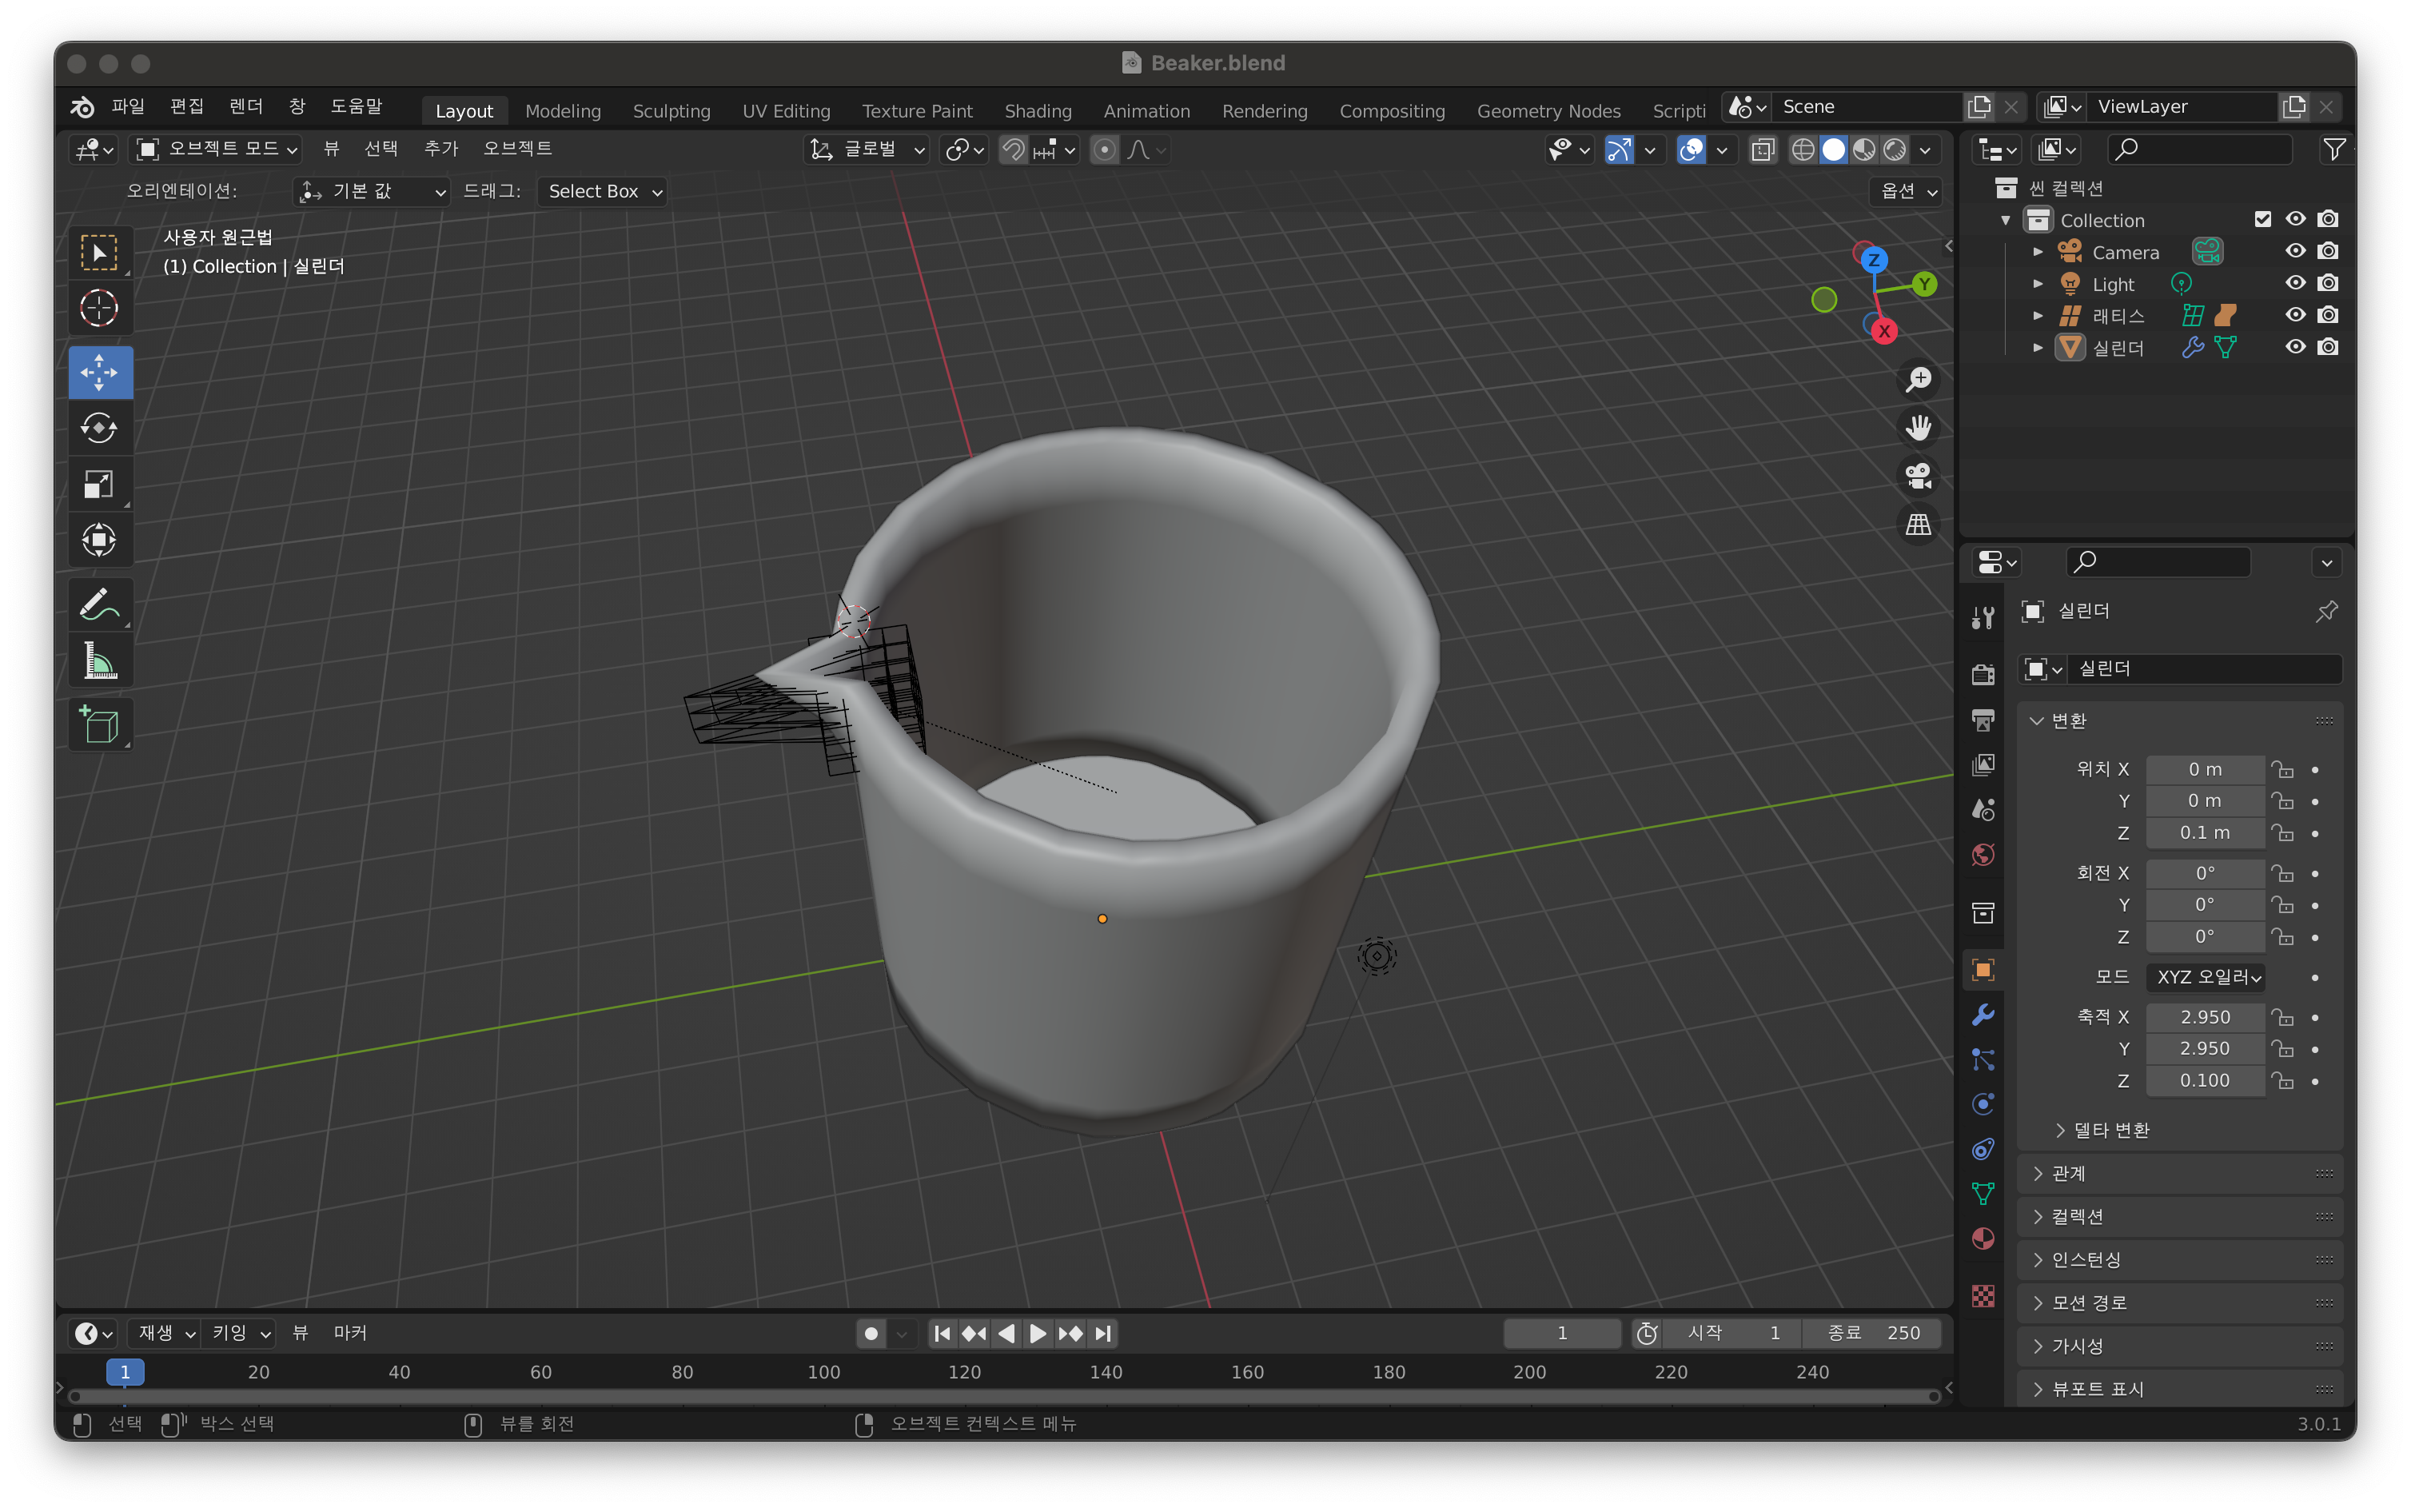Hide the Light object in outliner

pos(2294,283)
